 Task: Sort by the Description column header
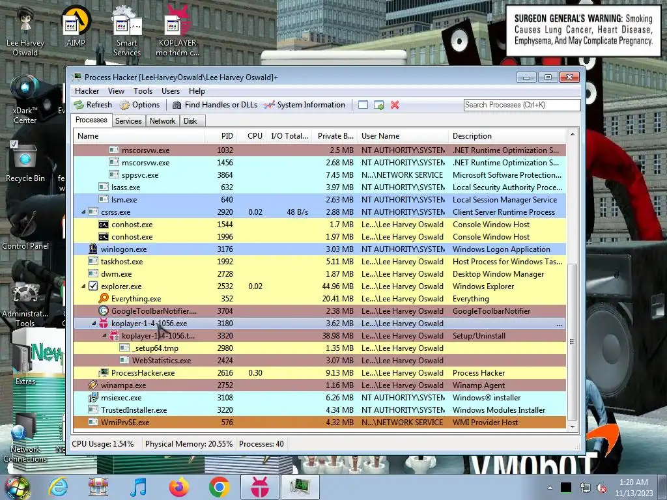507,136
